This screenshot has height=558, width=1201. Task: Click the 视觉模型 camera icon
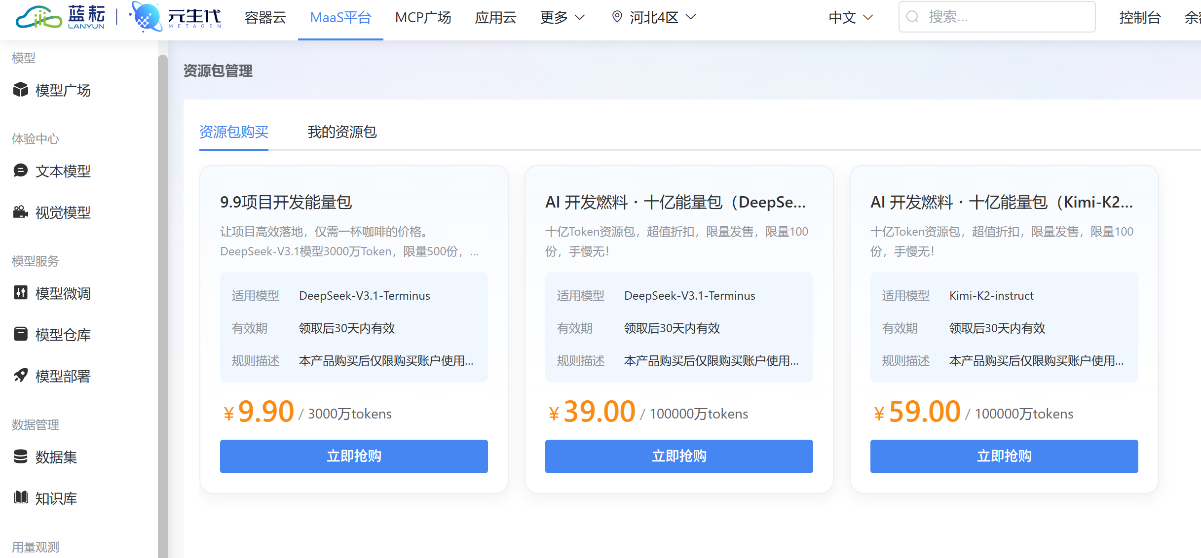[x=21, y=212]
